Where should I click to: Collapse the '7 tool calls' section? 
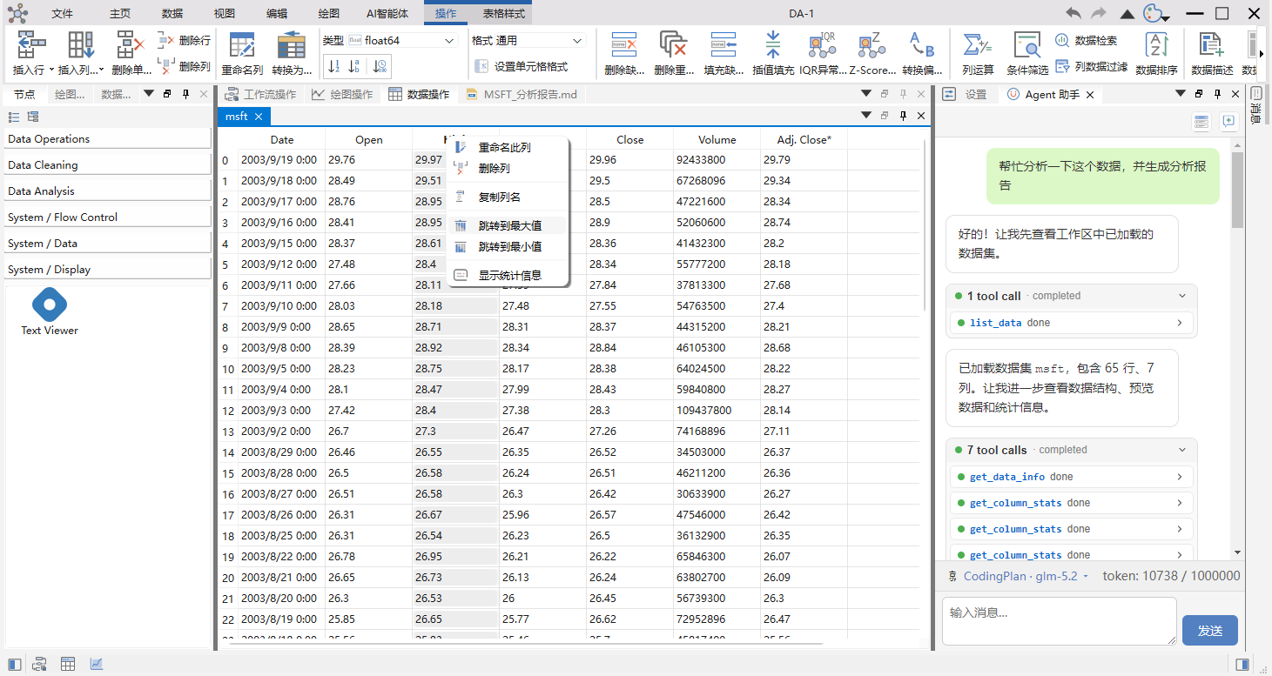(1182, 450)
